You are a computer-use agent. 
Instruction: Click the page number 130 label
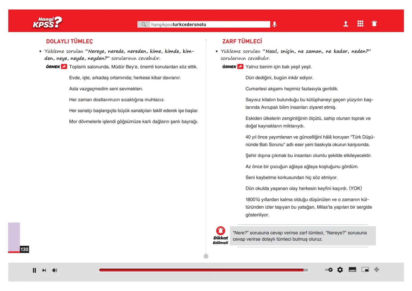24,249
